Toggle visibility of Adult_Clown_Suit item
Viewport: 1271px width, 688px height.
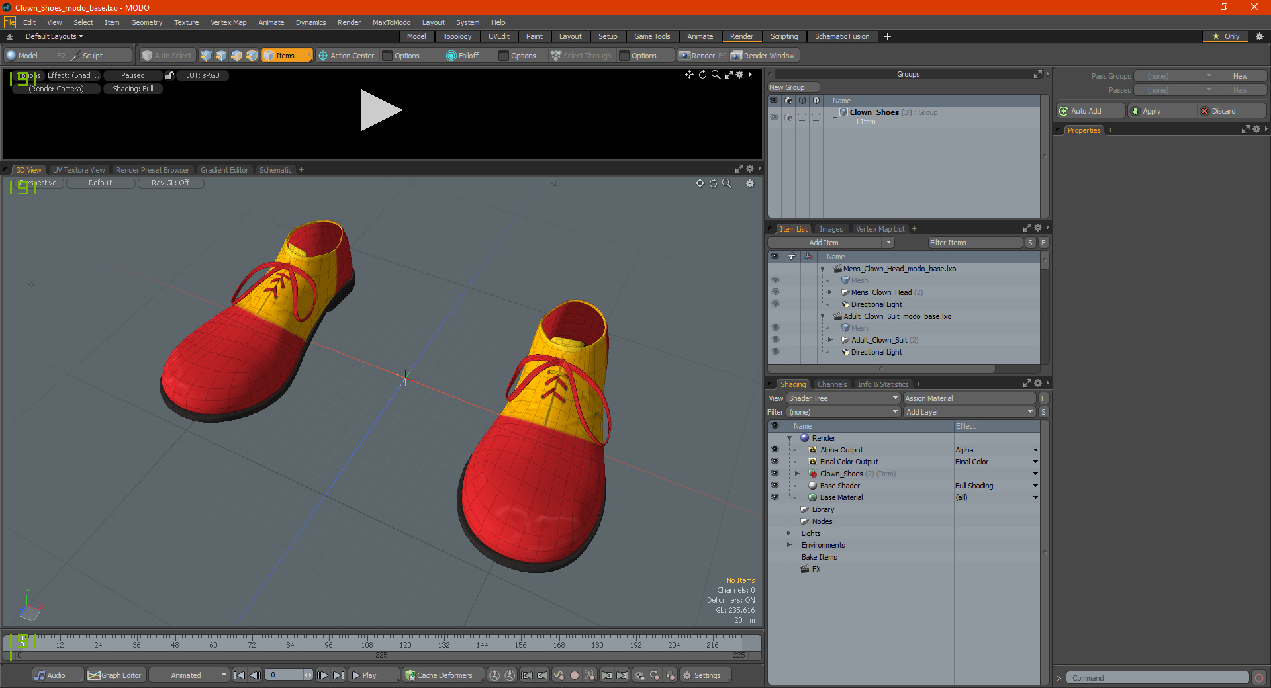pyautogui.click(x=775, y=339)
